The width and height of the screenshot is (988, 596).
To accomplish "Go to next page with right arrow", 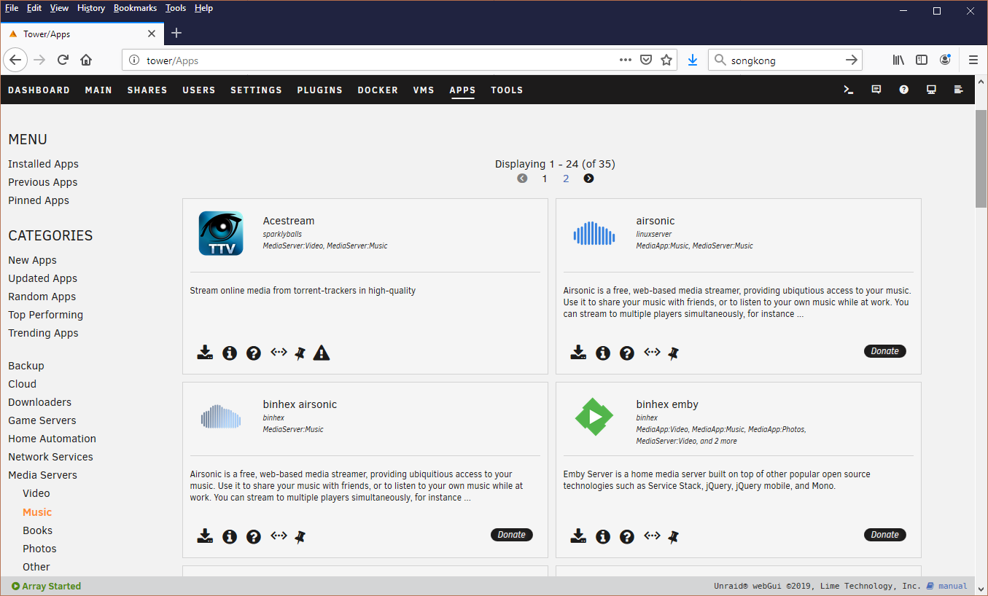I will 588,179.
